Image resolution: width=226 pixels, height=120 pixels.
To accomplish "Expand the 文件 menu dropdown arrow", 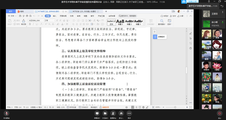I will tap(16, 16).
